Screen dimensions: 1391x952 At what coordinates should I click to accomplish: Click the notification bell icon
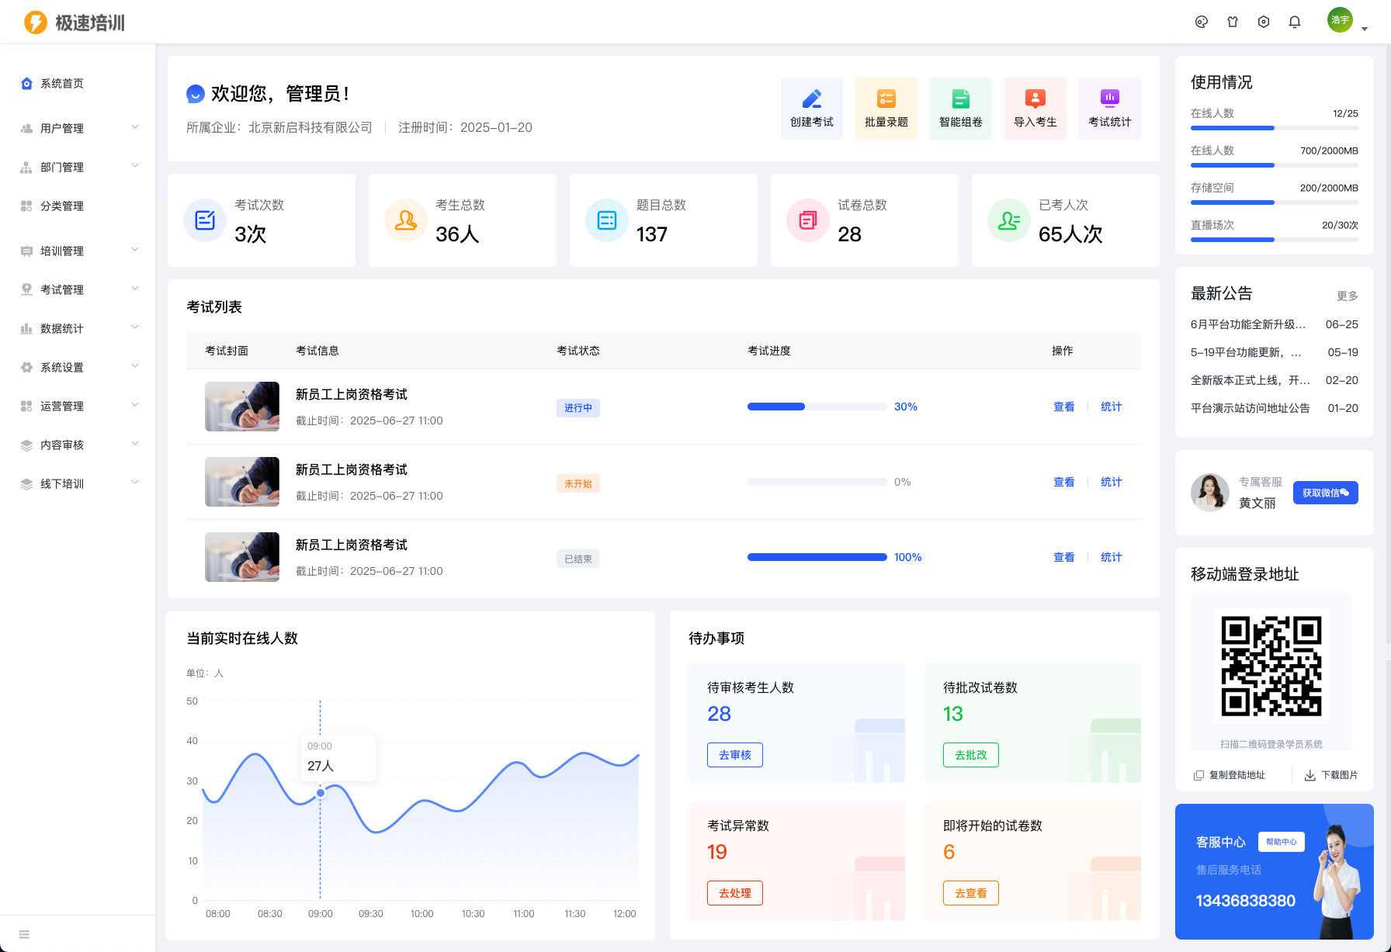click(x=1294, y=23)
